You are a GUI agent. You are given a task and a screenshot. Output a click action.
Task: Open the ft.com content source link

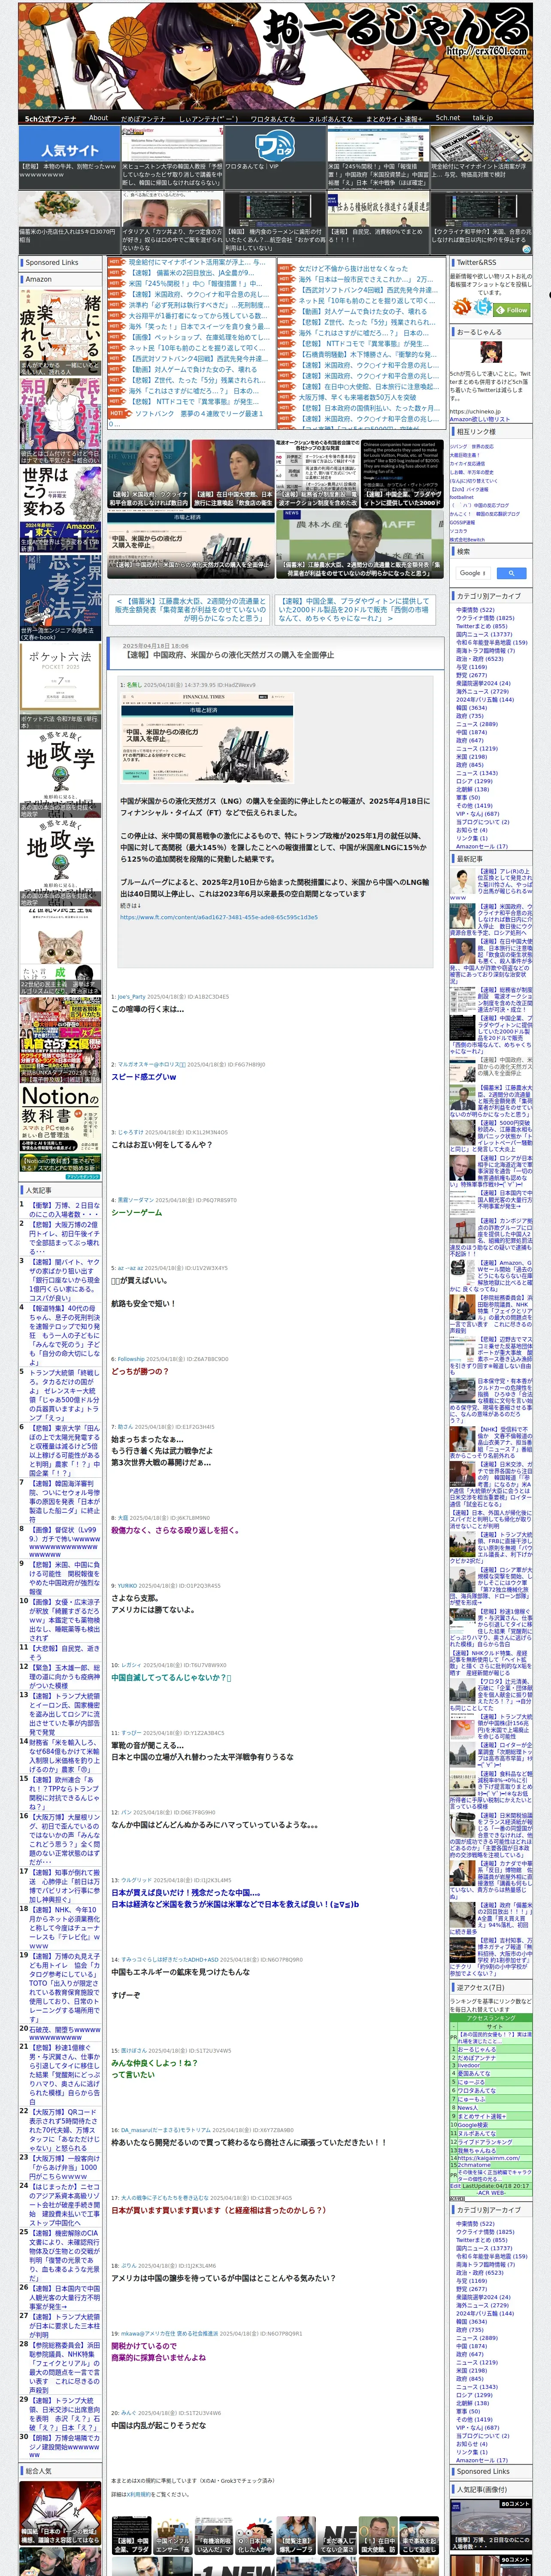click(218, 917)
